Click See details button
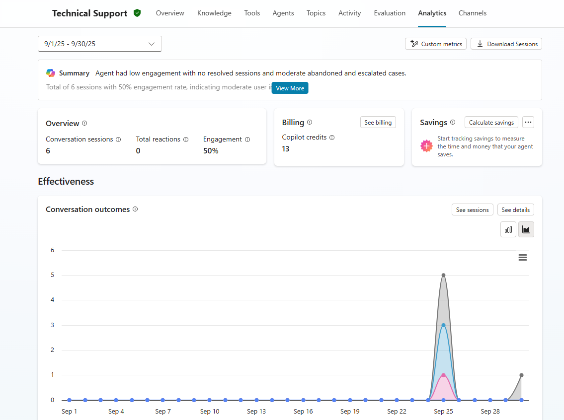The width and height of the screenshot is (564, 420). pyautogui.click(x=515, y=210)
